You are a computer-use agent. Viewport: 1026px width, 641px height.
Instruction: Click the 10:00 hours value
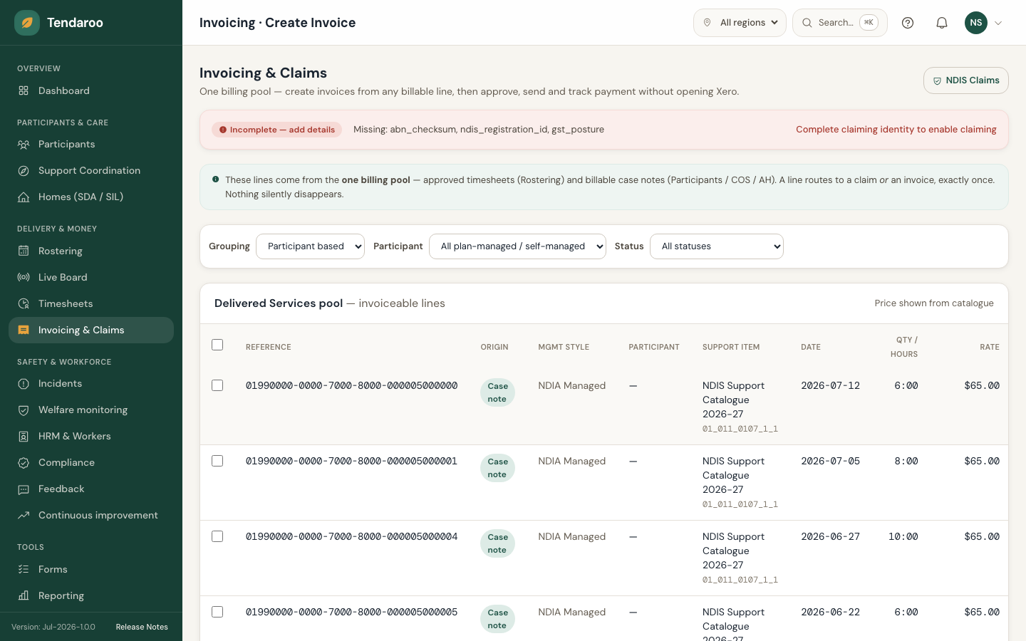point(903,536)
